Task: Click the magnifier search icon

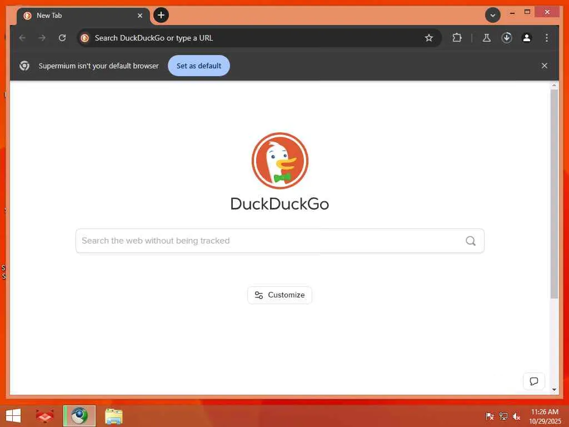Action: (471, 241)
